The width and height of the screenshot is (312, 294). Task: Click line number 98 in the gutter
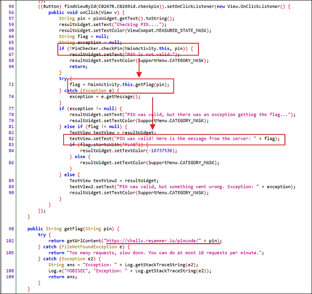(11, 229)
